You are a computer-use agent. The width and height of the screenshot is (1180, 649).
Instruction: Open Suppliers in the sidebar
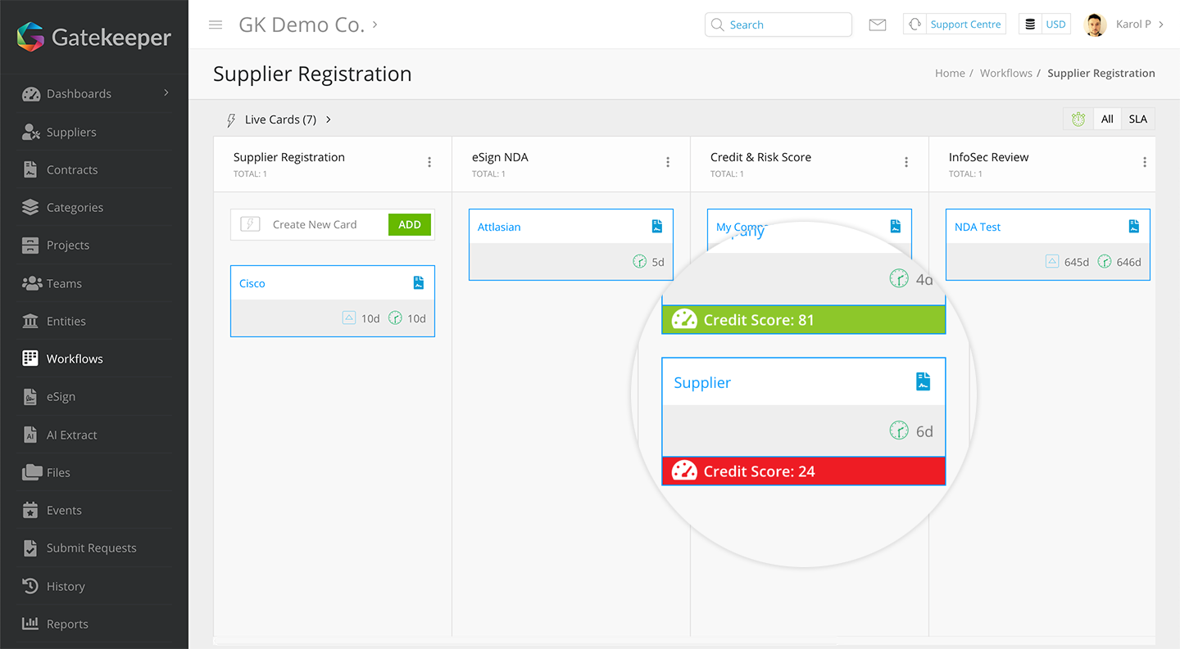click(x=71, y=132)
